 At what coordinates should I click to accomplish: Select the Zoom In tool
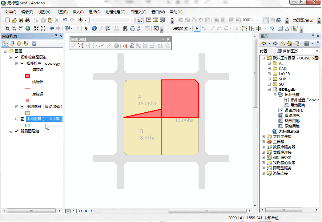tap(7, 28)
